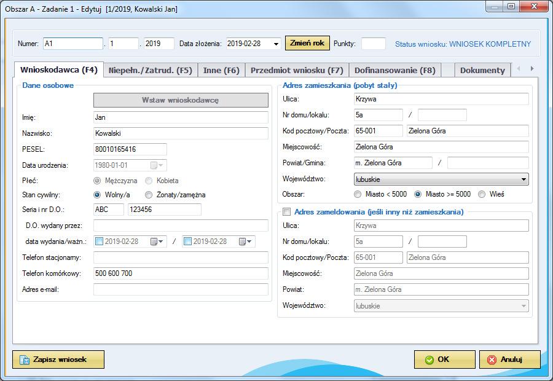Click the D.O. series field ABC
The width and height of the screenshot is (553, 381).
[x=108, y=210]
